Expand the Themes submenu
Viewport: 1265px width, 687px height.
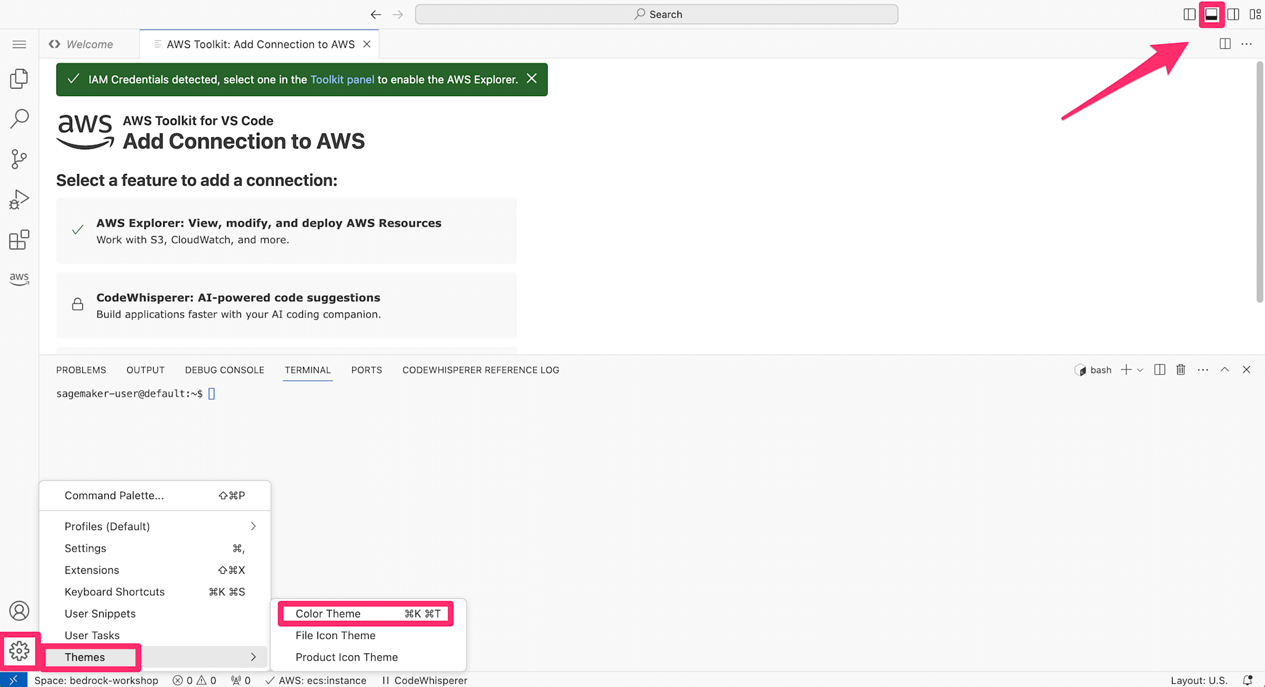pyautogui.click(x=155, y=657)
